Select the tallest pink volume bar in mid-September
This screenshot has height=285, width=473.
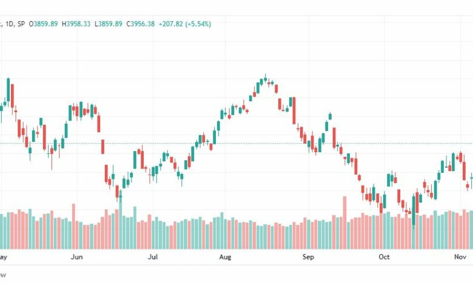344,223
